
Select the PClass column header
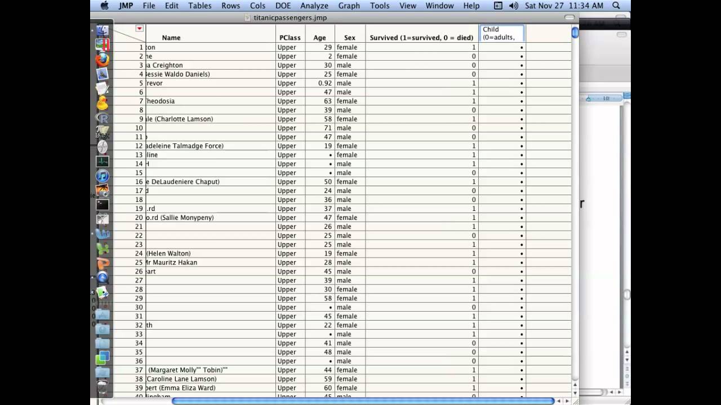coord(290,38)
